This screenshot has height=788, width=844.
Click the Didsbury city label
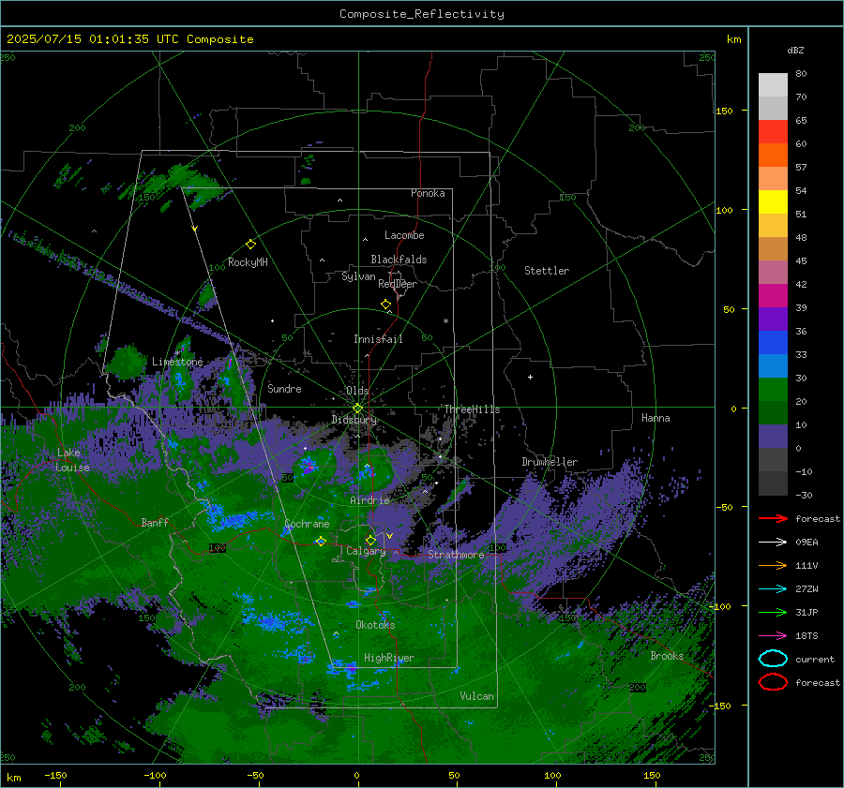pyautogui.click(x=354, y=420)
